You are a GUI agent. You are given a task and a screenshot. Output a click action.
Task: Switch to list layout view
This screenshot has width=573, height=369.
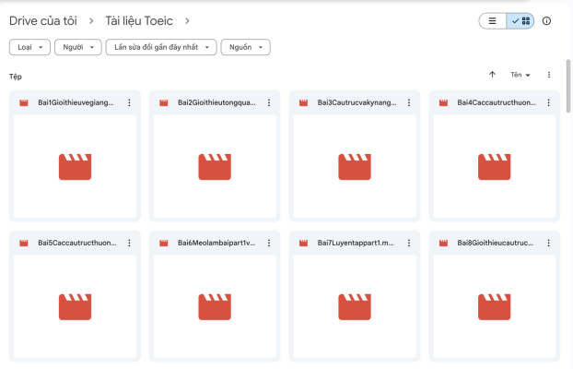(x=492, y=21)
